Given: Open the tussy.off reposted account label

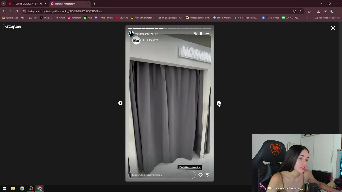Looking at the screenshot, I should (x=150, y=40).
